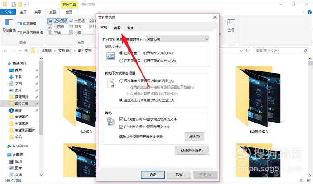Choose 超大图标 layout
Viewport: 313px width, 184px height.
click(58, 21)
